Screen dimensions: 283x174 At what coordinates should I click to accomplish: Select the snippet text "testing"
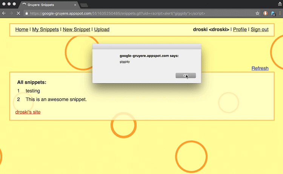(33, 91)
